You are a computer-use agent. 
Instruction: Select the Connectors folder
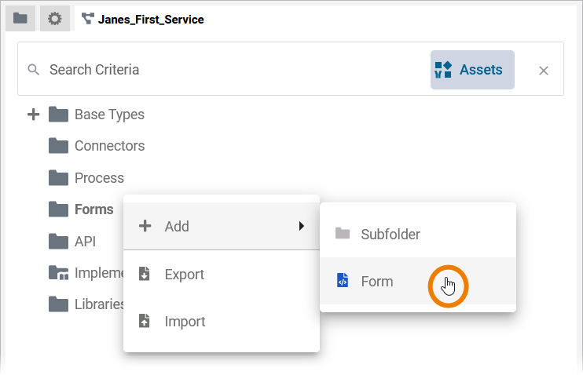pyautogui.click(x=109, y=146)
